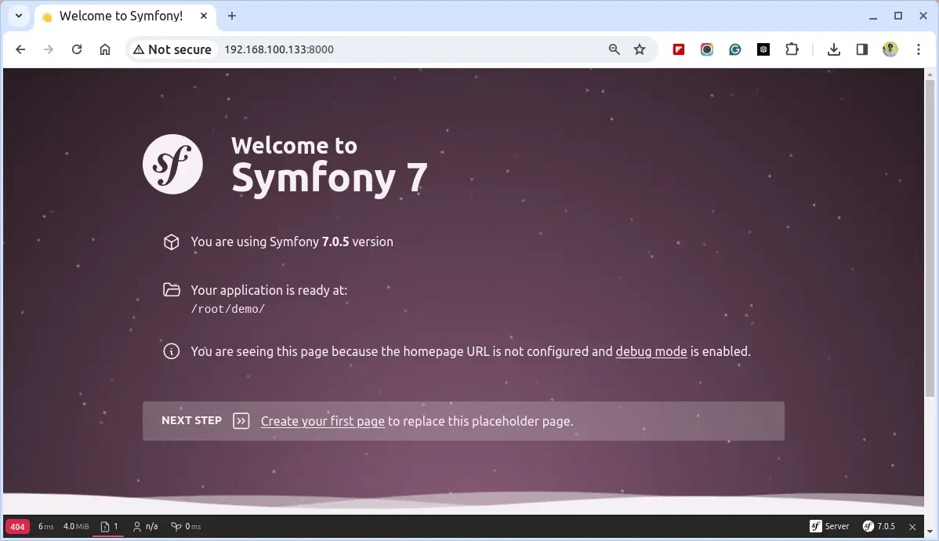
Task: Reload the current page
Action: [x=77, y=49]
